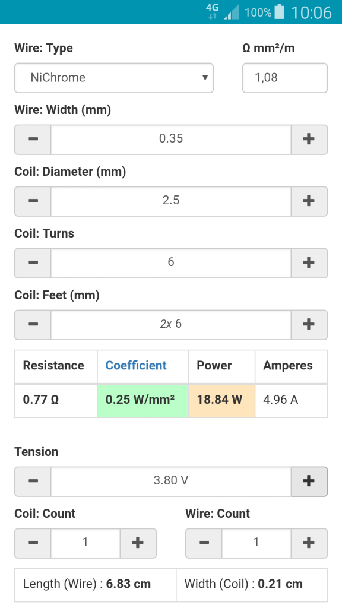Increase the wire count
Screen dimensions: 342x608
click(309, 543)
